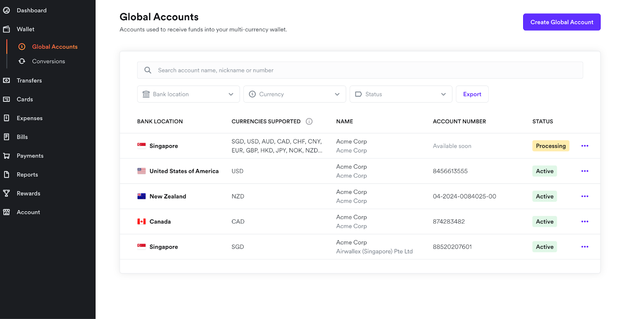620x319 pixels.
Task: Click the Rewards trophy icon
Action: 7,193
